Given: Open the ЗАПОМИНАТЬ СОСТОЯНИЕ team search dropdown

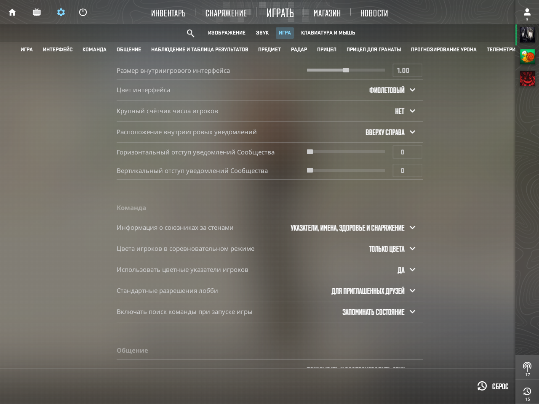Looking at the screenshot, I should 379,312.
